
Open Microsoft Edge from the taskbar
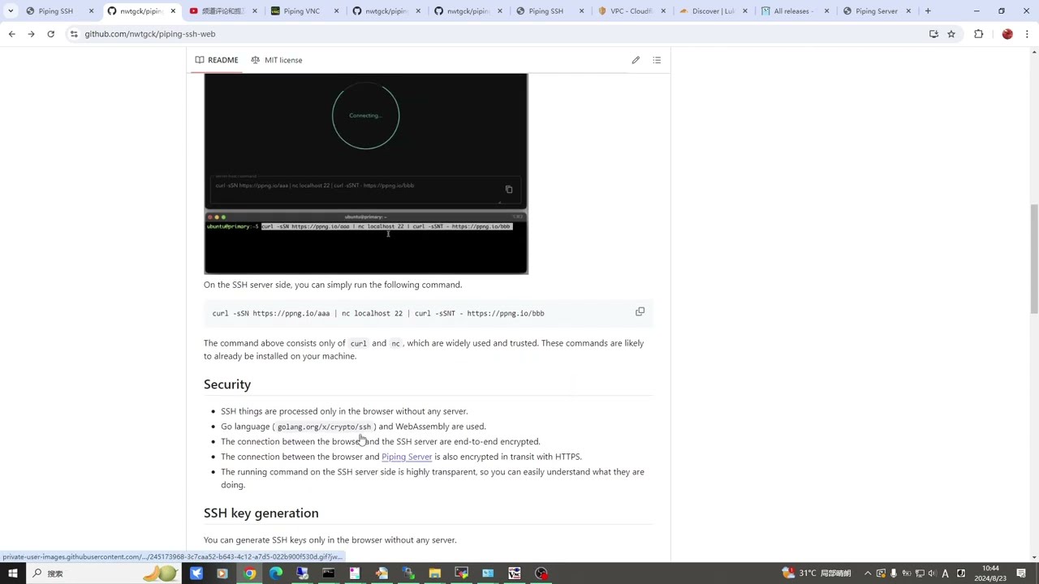tap(276, 573)
